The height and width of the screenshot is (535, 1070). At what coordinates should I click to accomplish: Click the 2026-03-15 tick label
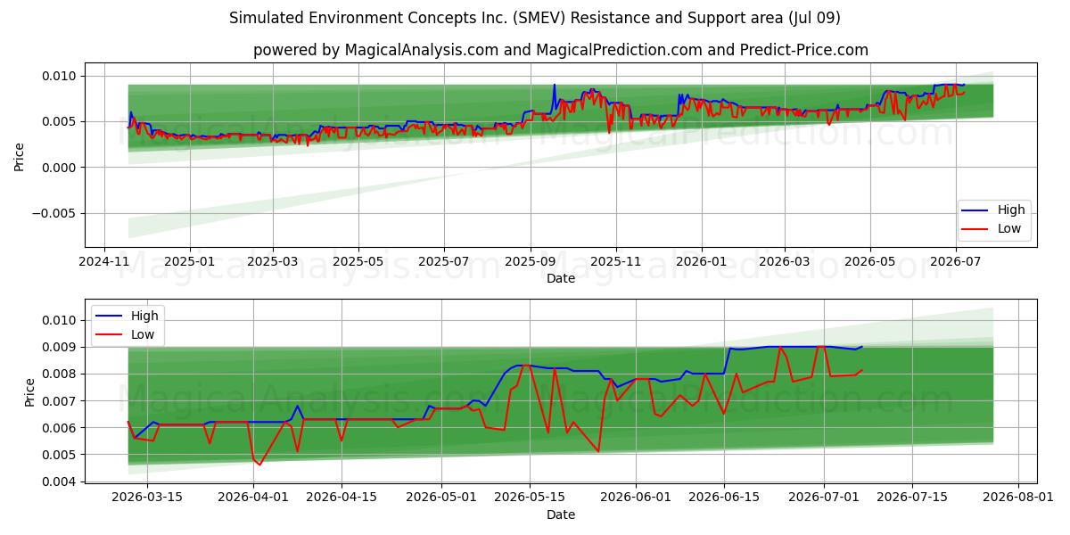coord(146,497)
